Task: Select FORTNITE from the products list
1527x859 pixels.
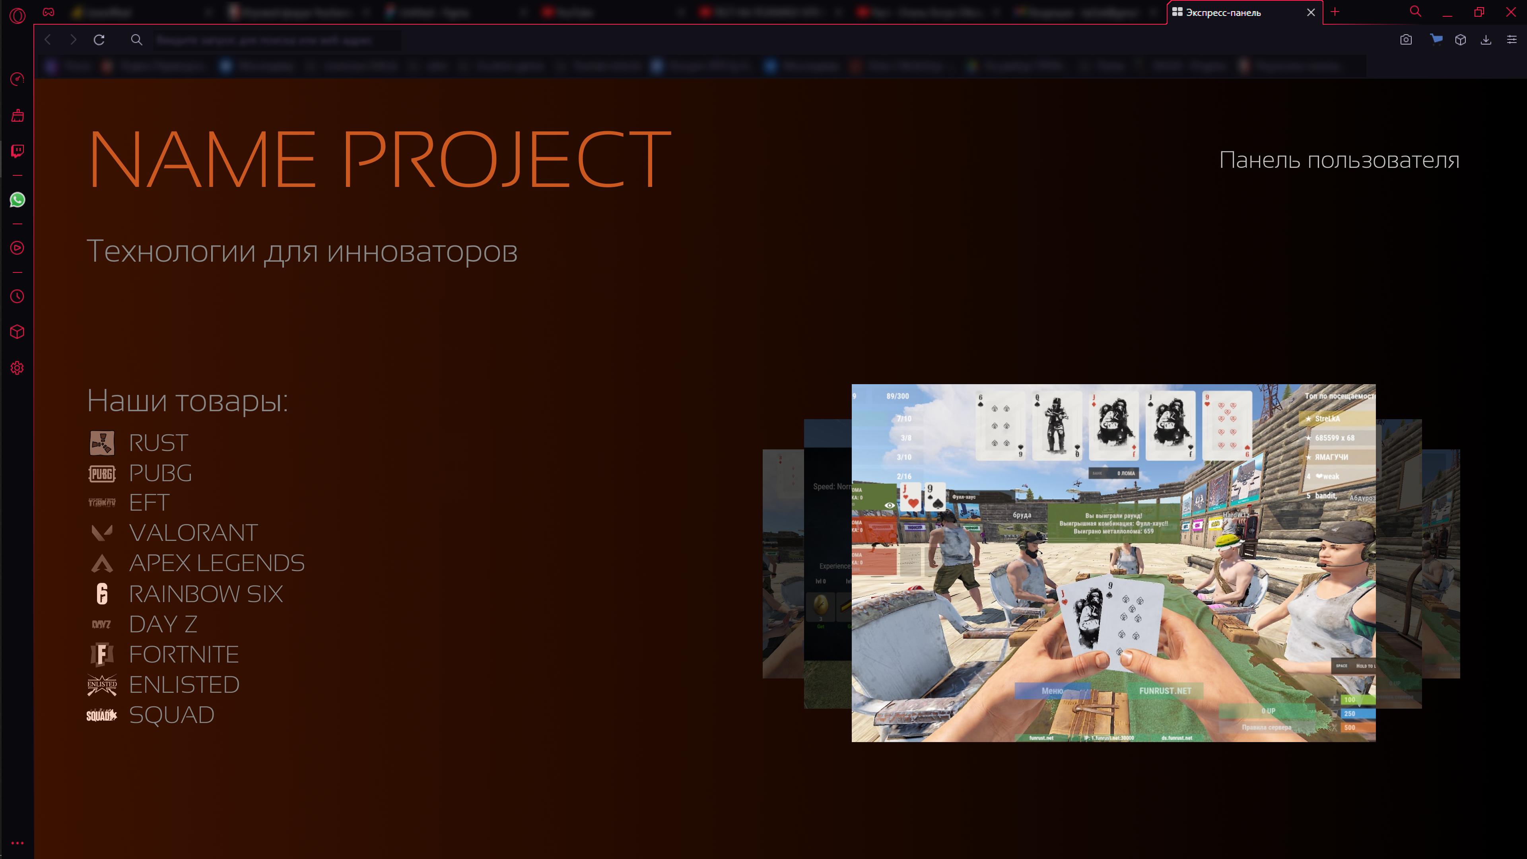Action: (x=185, y=655)
